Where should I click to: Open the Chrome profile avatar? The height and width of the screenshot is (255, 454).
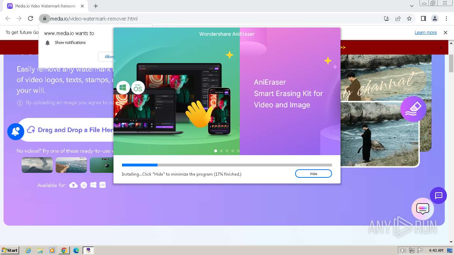coord(435,18)
